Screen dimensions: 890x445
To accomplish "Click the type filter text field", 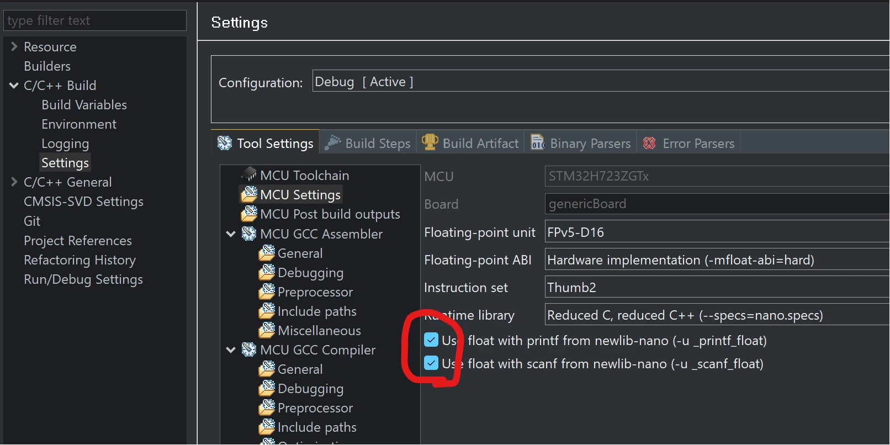I will [x=95, y=20].
